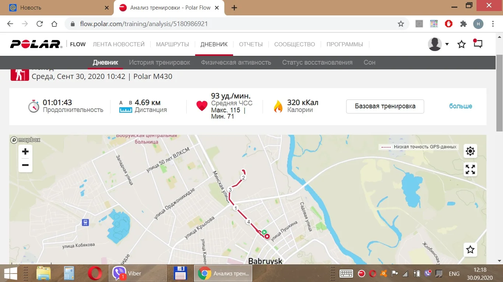Viewport: 503px width, 282px height.
Task: Switch to the Сон tab
Action: coord(369,62)
